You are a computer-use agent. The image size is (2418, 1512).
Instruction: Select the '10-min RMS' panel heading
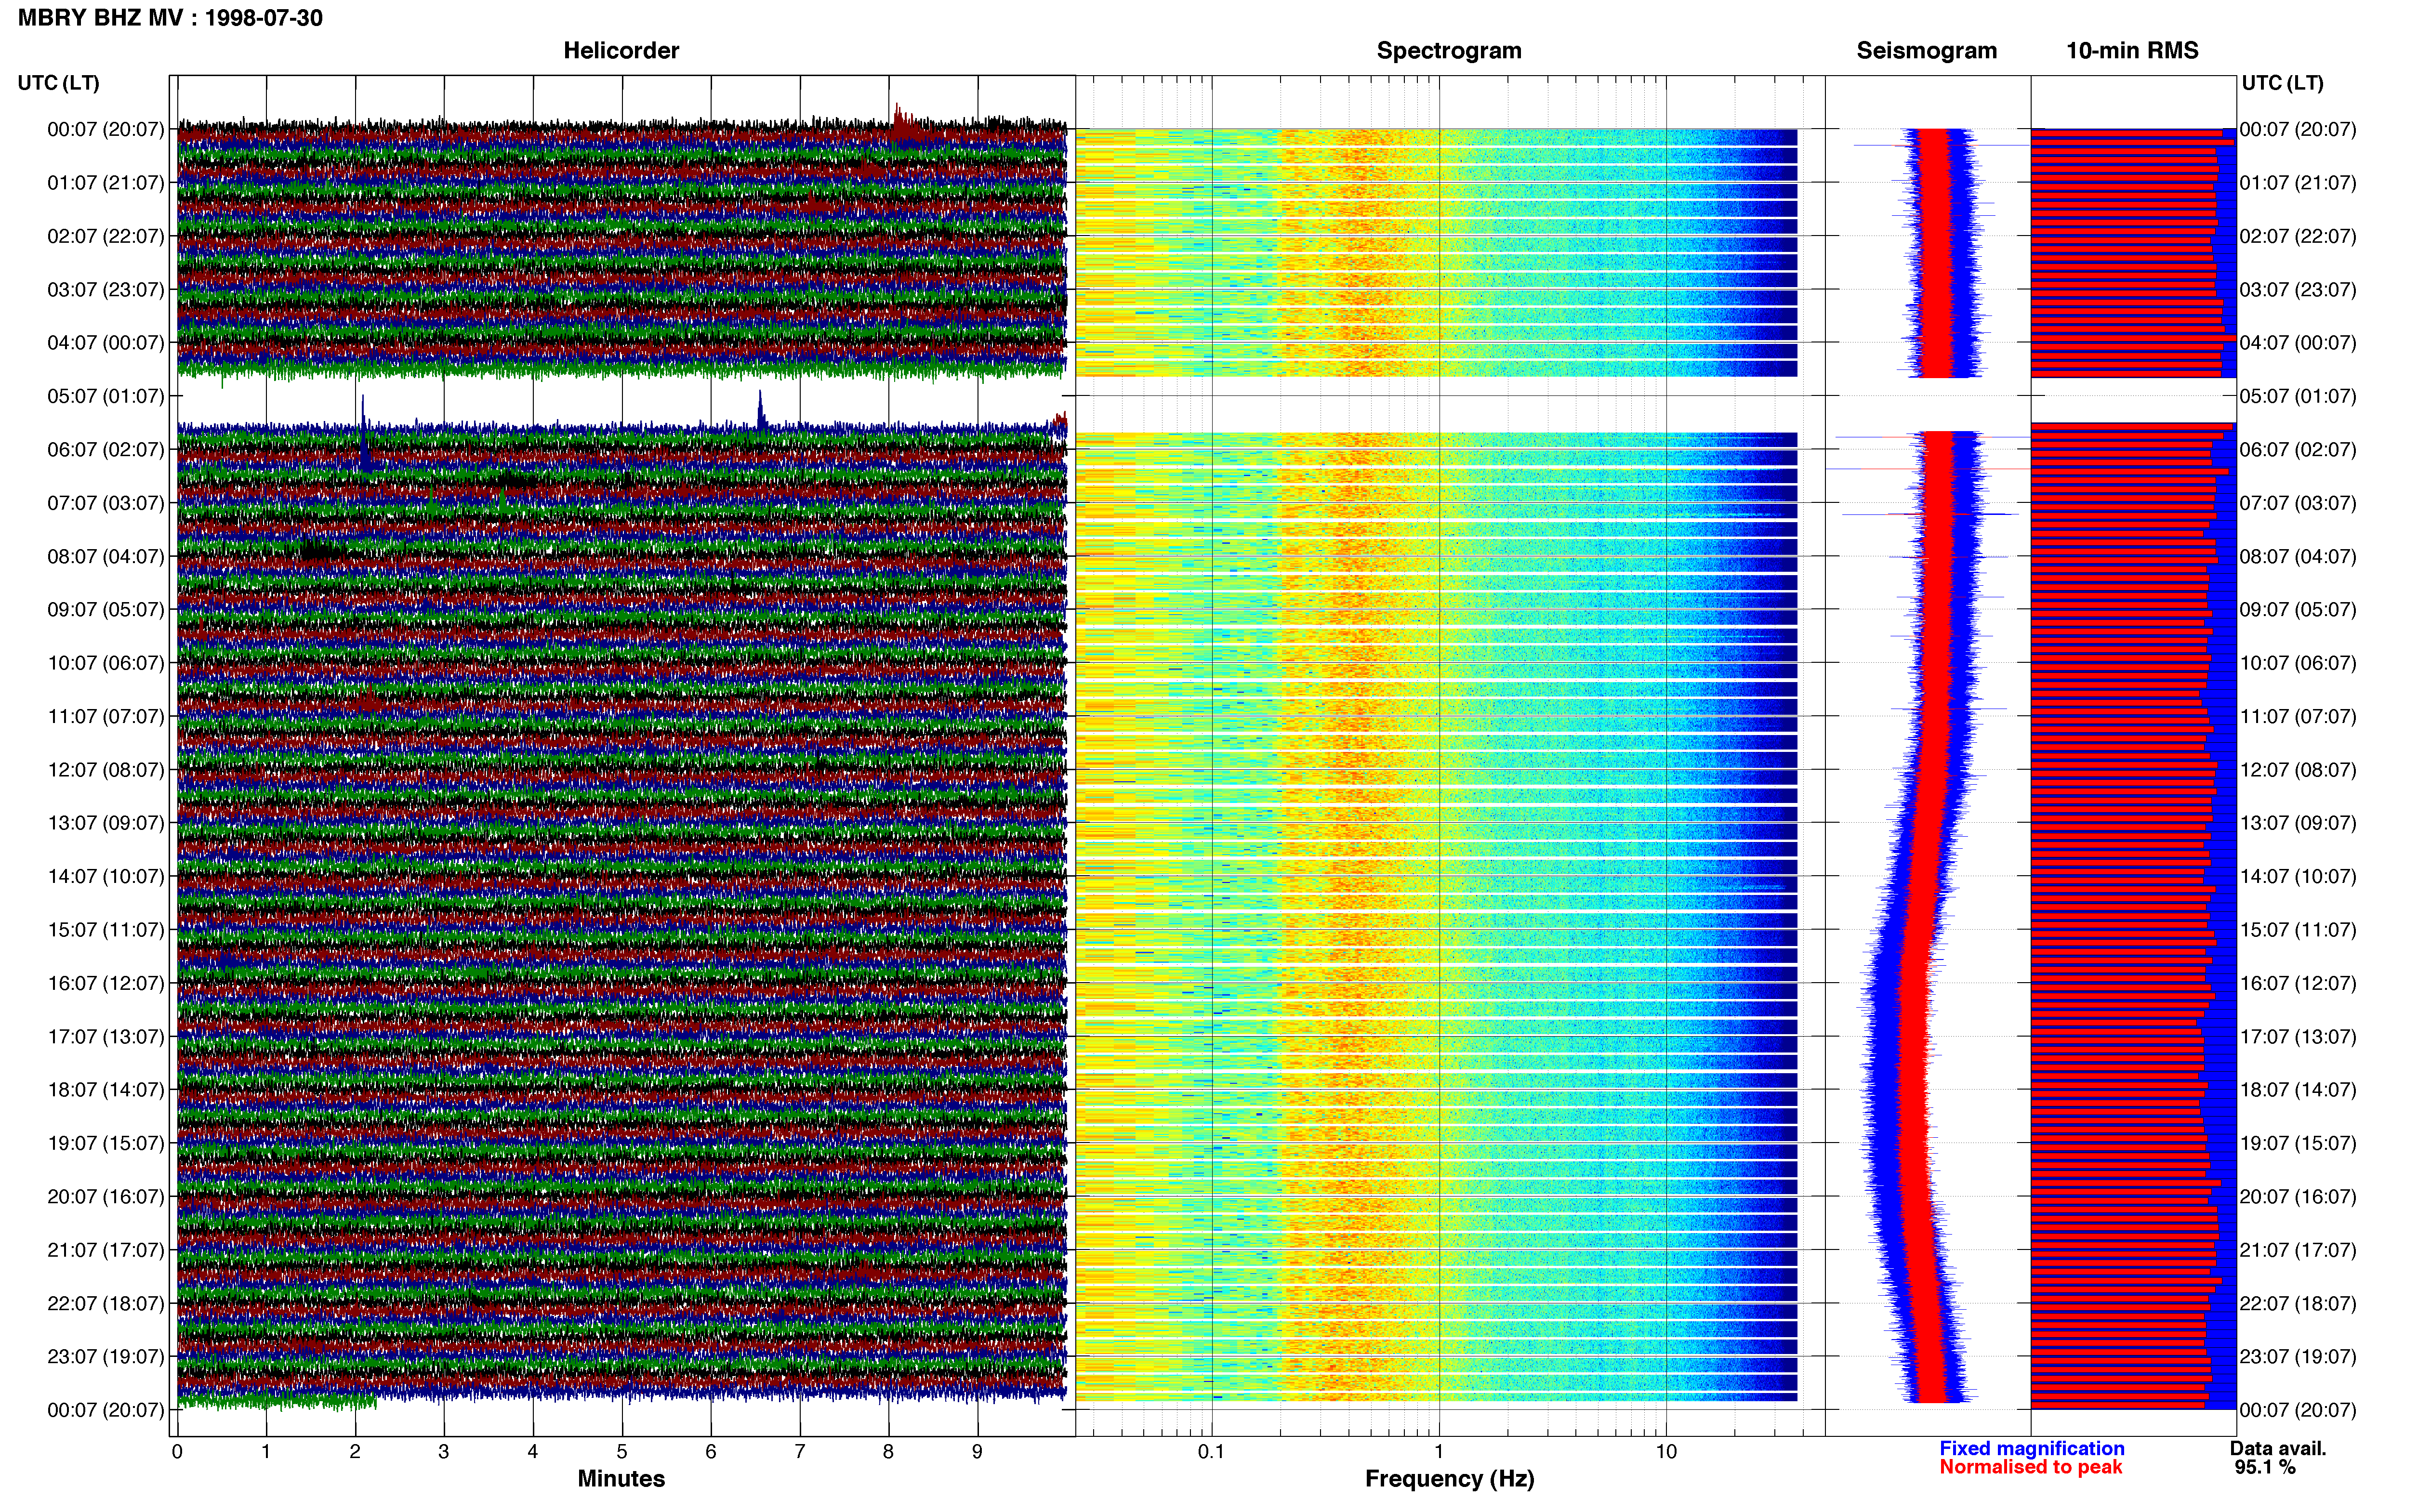2132,50
